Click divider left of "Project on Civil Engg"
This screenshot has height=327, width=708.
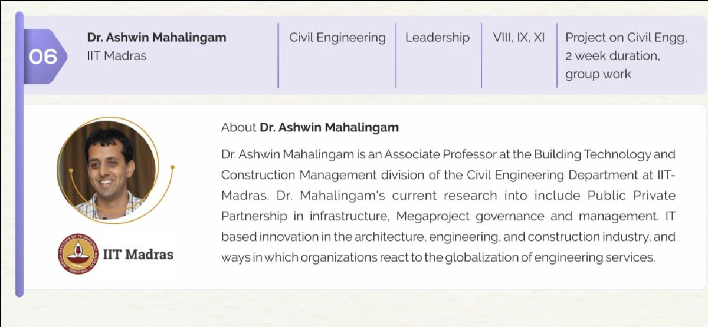556,56
